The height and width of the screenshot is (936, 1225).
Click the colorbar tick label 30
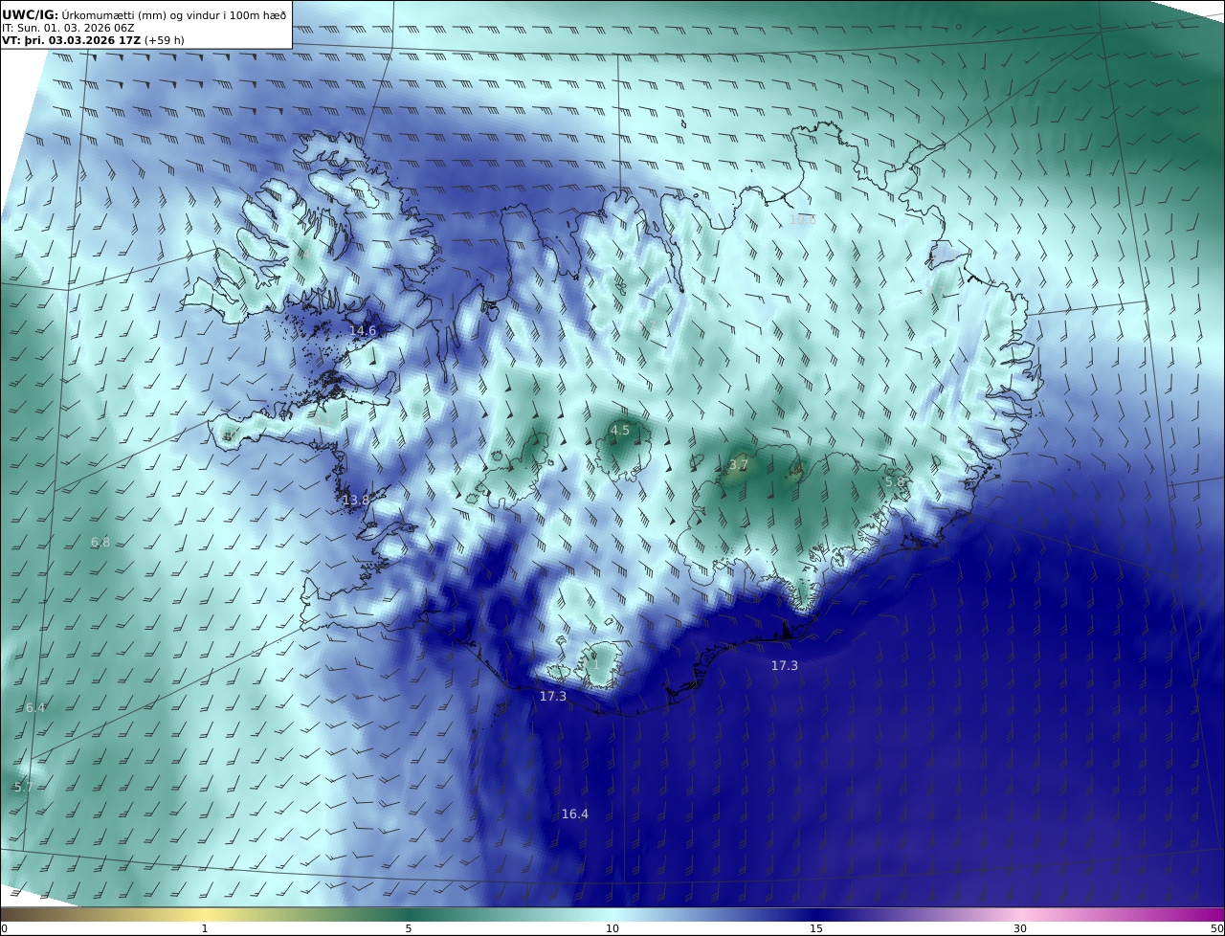(1020, 928)
